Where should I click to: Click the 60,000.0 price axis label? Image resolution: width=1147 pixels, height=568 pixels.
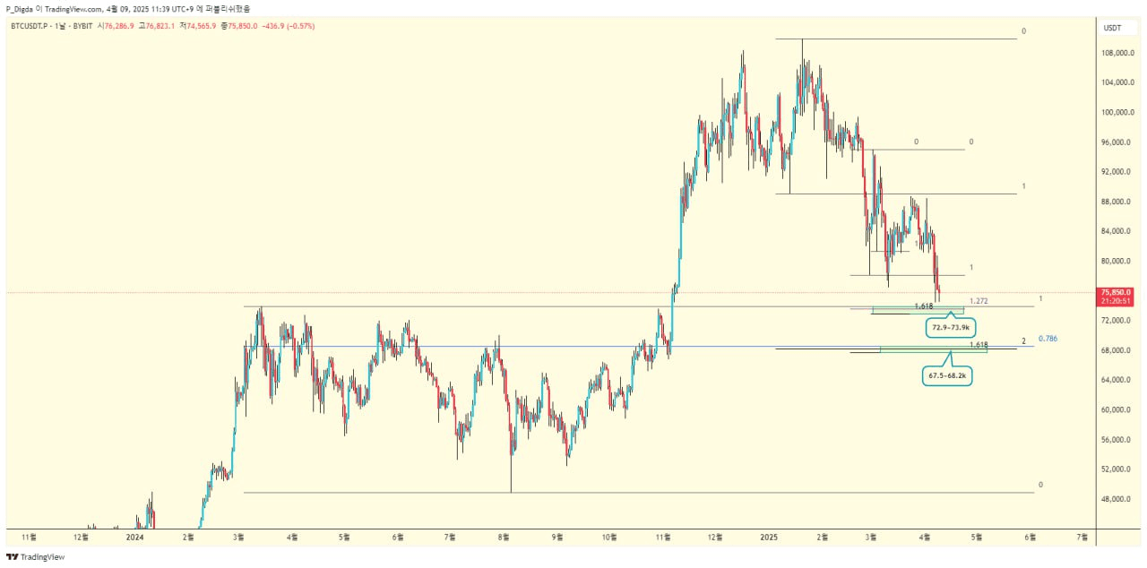[1117, 410]
